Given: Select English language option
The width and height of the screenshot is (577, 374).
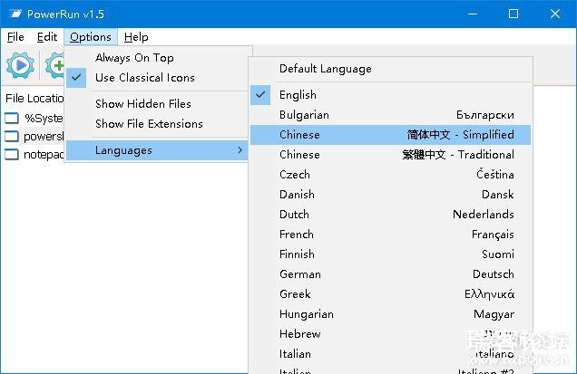Looking at the screenshot, I should pos(298,95).
